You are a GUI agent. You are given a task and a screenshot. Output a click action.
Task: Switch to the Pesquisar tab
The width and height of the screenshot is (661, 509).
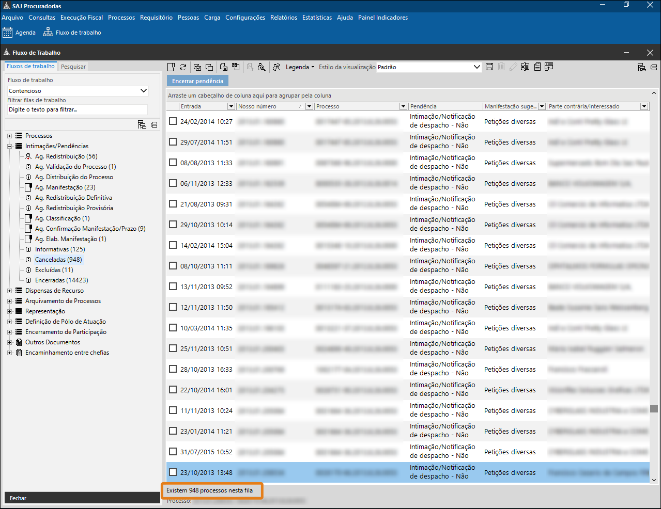[73, 67]
